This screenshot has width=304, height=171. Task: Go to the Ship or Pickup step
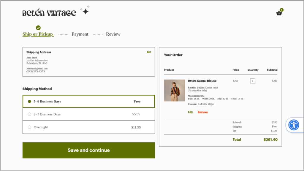pyautogui.click(x=38, y=34)
